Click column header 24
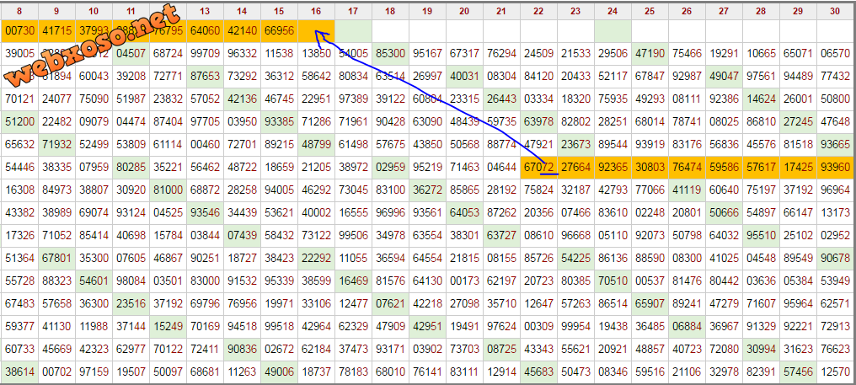856x385 pixels. pyautogui.click(x=613, y=11)
